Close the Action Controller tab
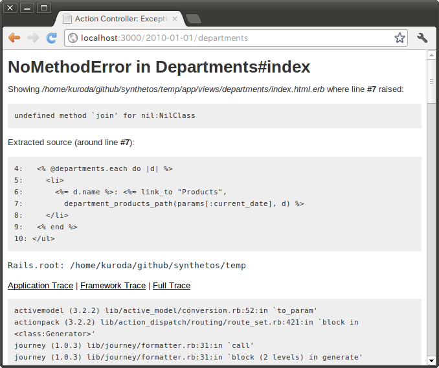Image resolution: width=439 pixels, height=368 pixels. tap(175, 19)
